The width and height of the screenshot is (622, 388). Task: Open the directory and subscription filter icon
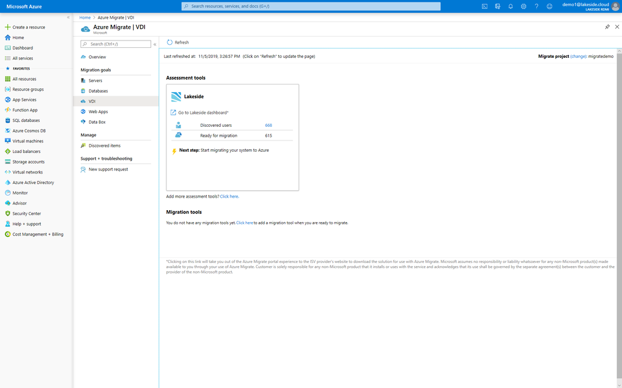tap(497, 6)
